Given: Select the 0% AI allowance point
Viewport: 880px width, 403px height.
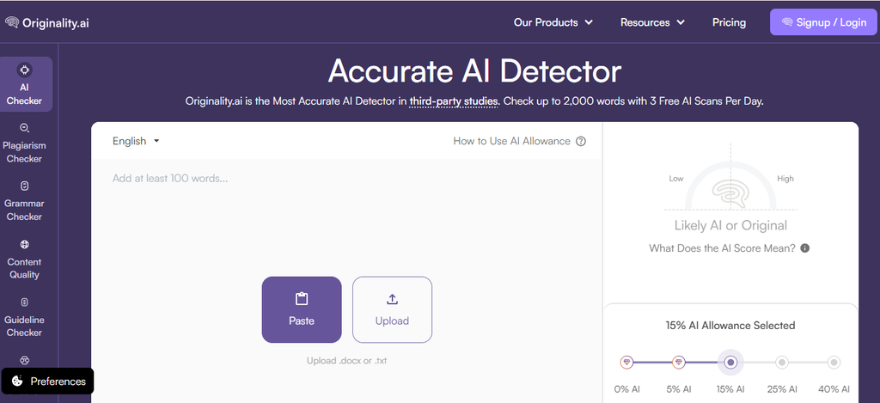Looking at the screenshot, I should (626, 363).
